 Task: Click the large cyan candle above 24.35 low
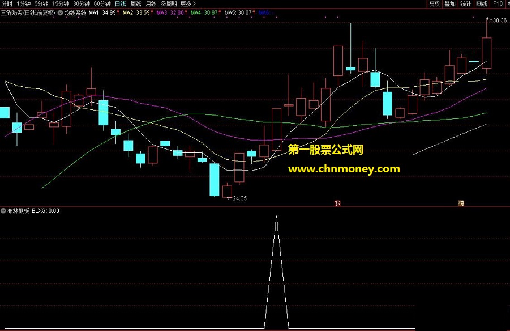pyautogui.click(x=215, y=180)
